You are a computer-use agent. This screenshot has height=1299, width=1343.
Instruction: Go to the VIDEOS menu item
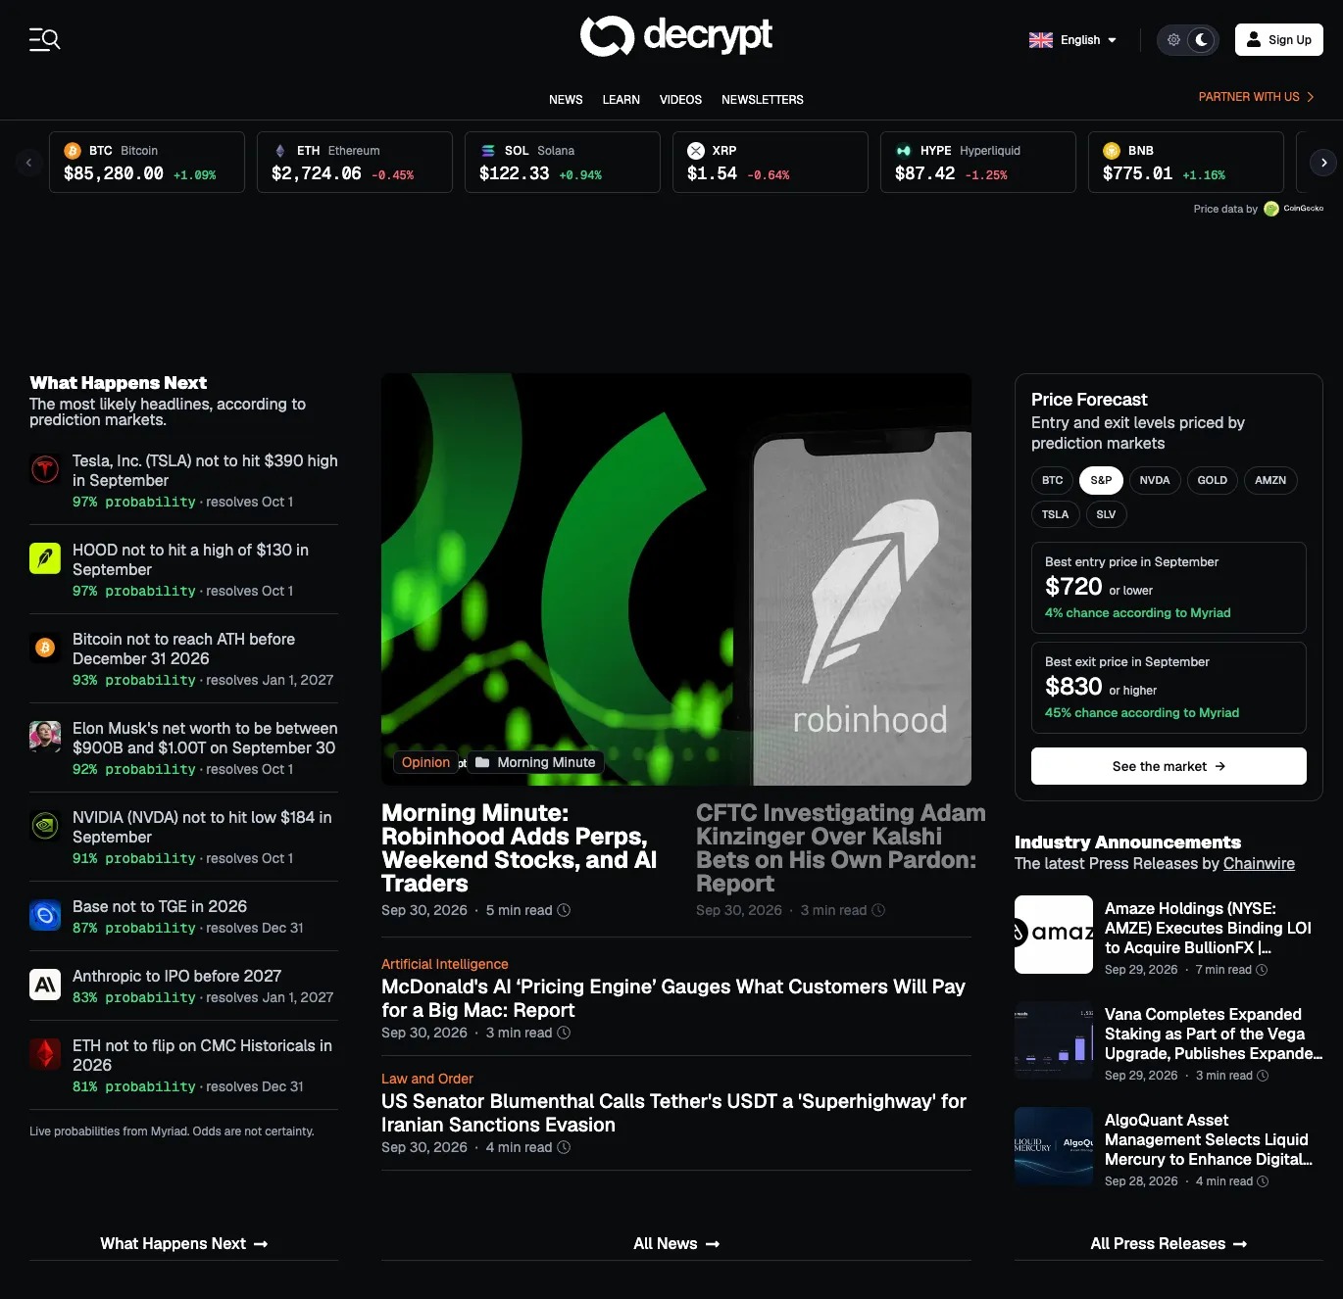click(x=680, y=100)
